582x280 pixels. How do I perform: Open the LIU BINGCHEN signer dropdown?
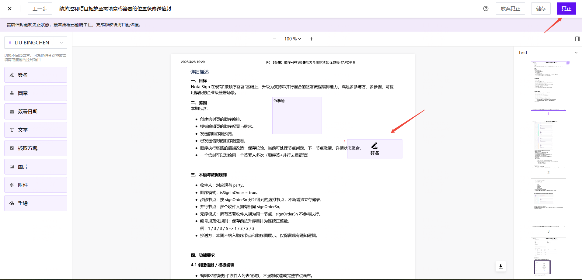(x=36, y=43)
